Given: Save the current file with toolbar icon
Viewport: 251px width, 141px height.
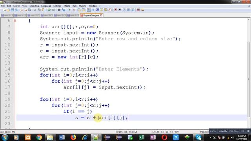Looking at the screenshot, I should [12, 10].
